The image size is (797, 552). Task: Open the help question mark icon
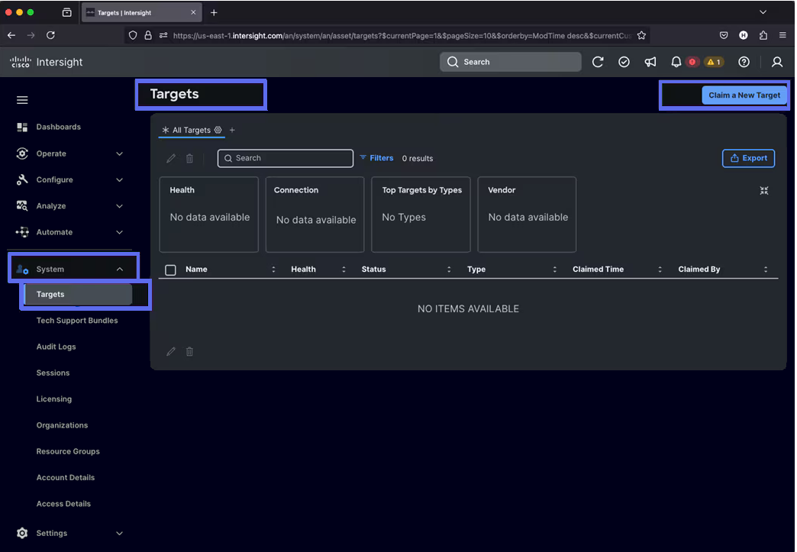[744, 62]
